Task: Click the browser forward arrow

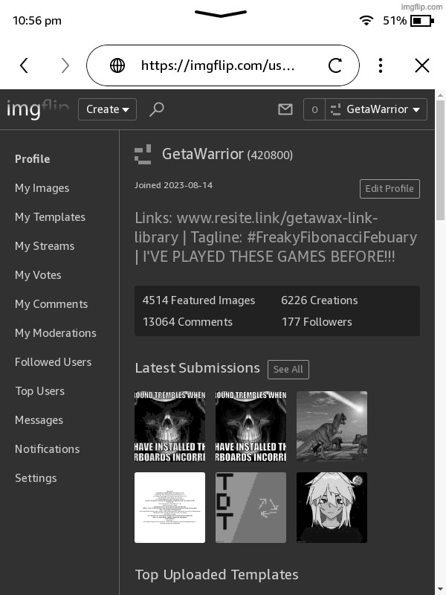Action: [x=65, y=65]
